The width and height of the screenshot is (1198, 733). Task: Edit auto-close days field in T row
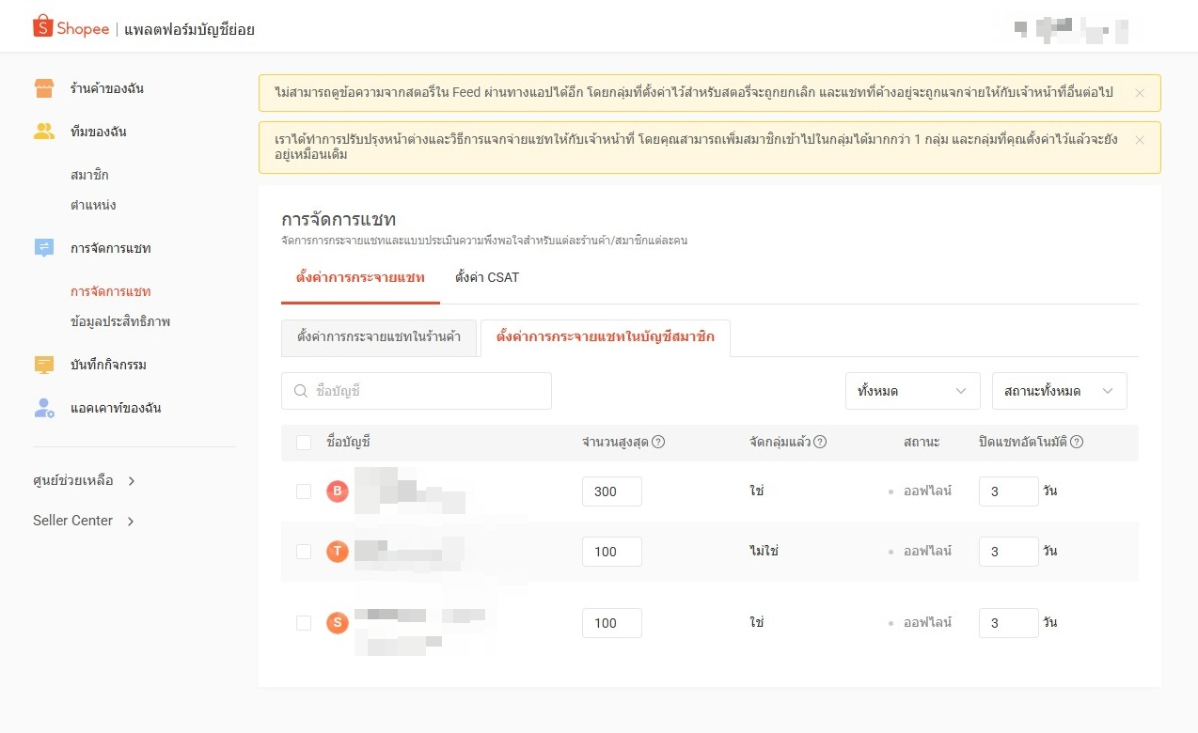[1009, 552]
